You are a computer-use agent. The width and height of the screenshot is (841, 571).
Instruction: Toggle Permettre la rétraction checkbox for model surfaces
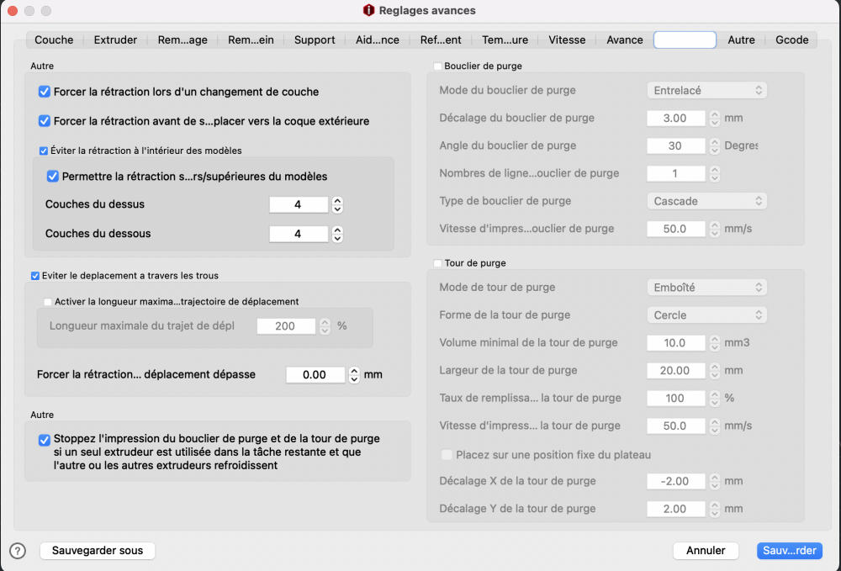pyautogui.click(x=52, y=177)
